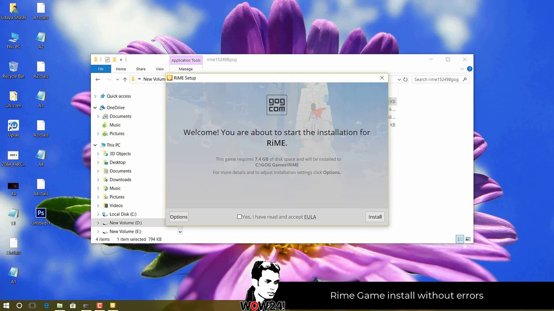Expand OneDrive Documents folder

(98, 116)
